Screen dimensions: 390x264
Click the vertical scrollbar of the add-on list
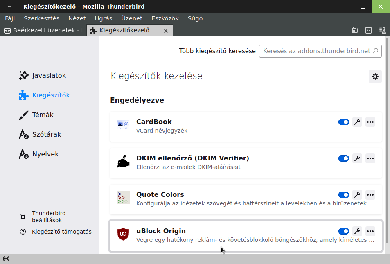(387, 140)
